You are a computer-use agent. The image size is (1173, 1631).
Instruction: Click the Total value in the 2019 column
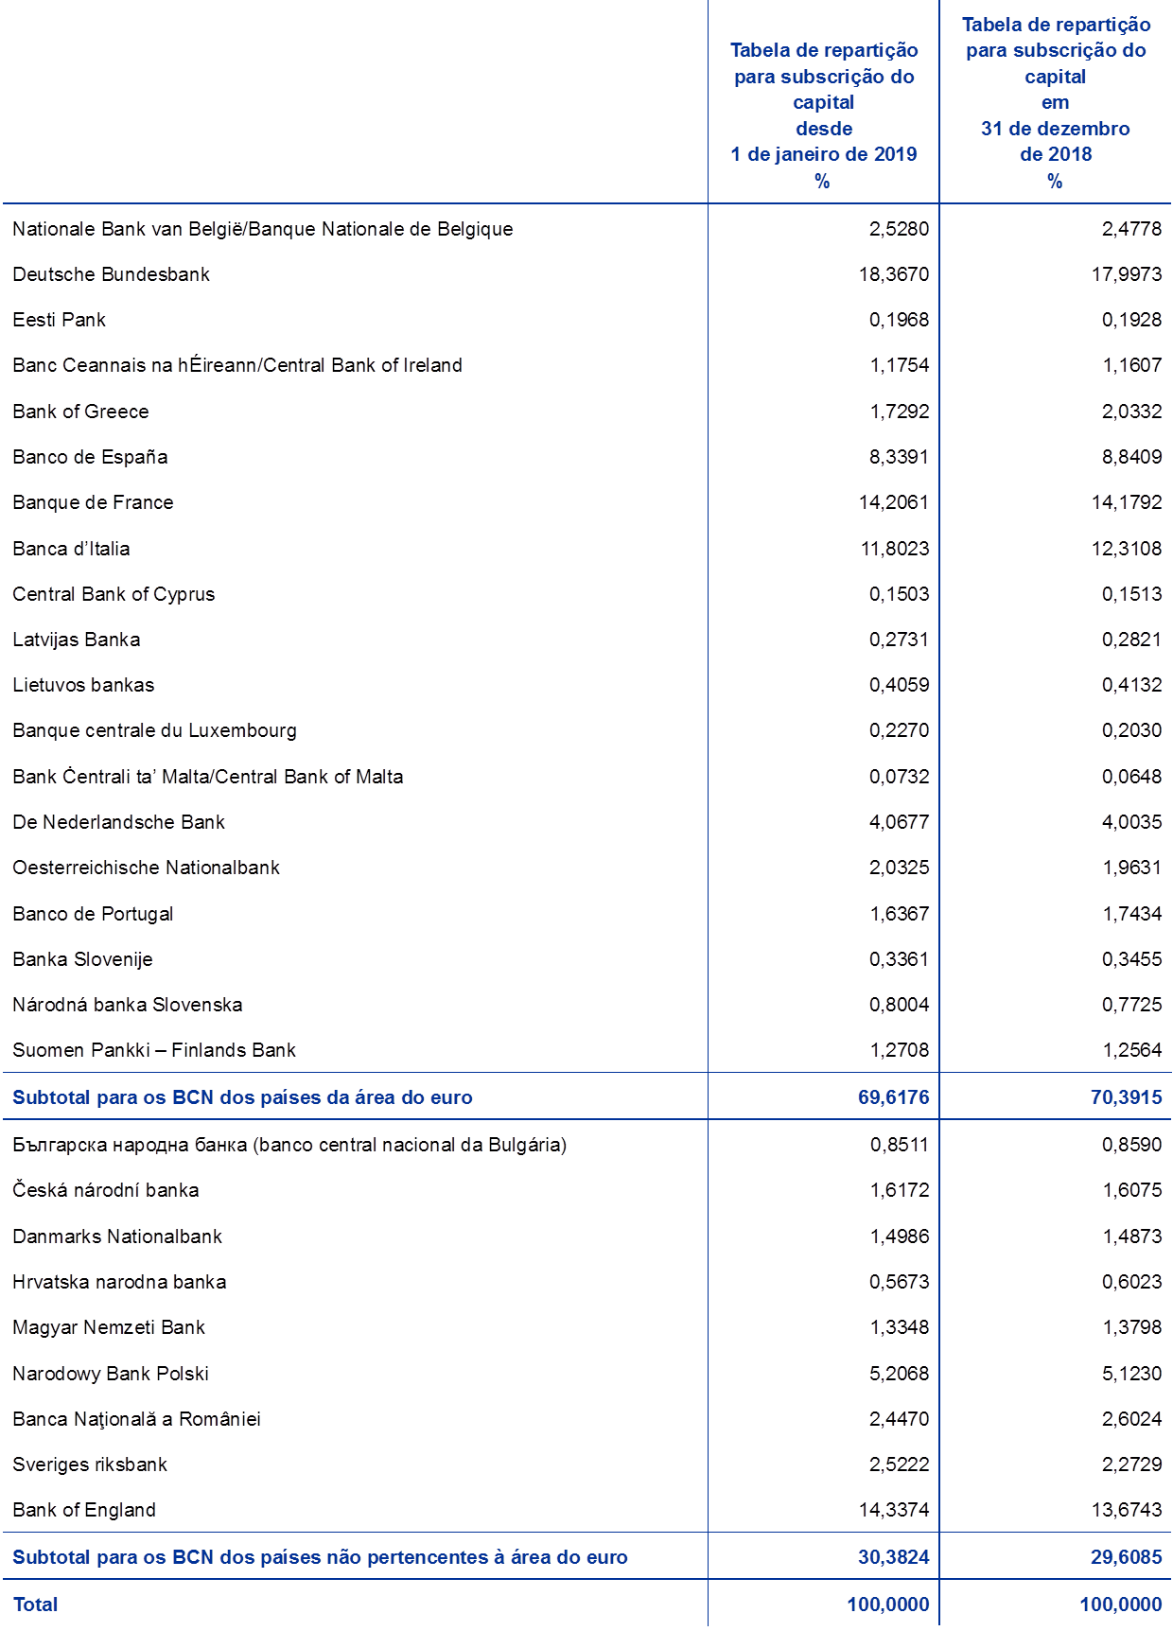click(x=888, y=1605)
